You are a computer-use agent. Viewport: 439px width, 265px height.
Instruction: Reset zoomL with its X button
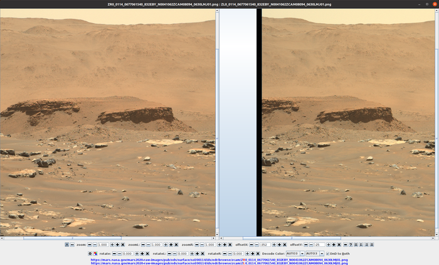click(x=176, y=245)
